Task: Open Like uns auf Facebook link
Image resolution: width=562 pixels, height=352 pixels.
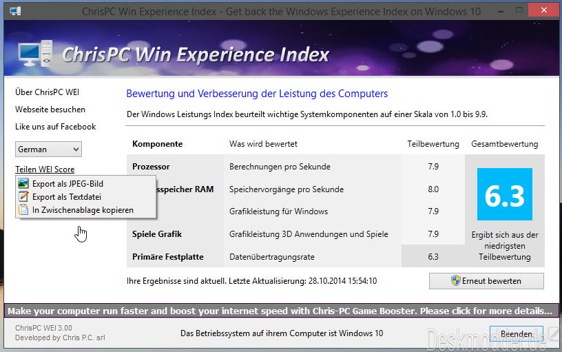Action: click(56, 127)
